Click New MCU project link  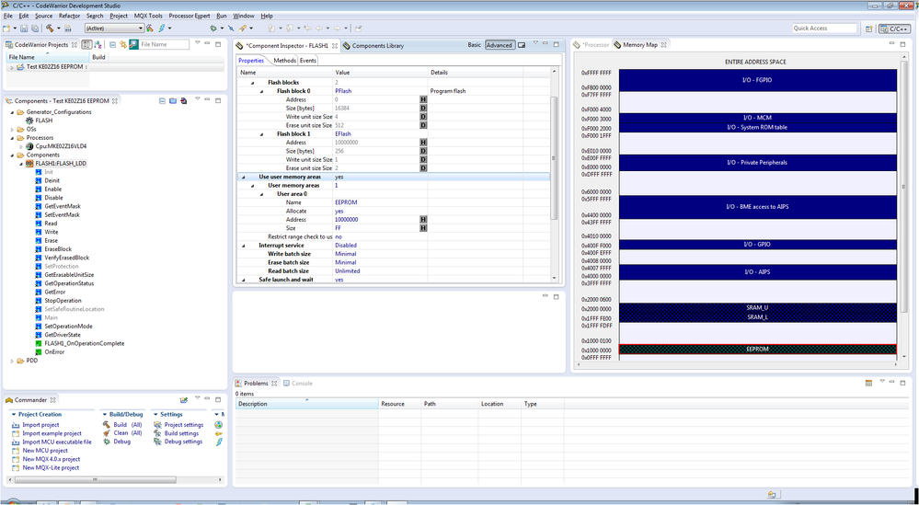tap(45, 451)
